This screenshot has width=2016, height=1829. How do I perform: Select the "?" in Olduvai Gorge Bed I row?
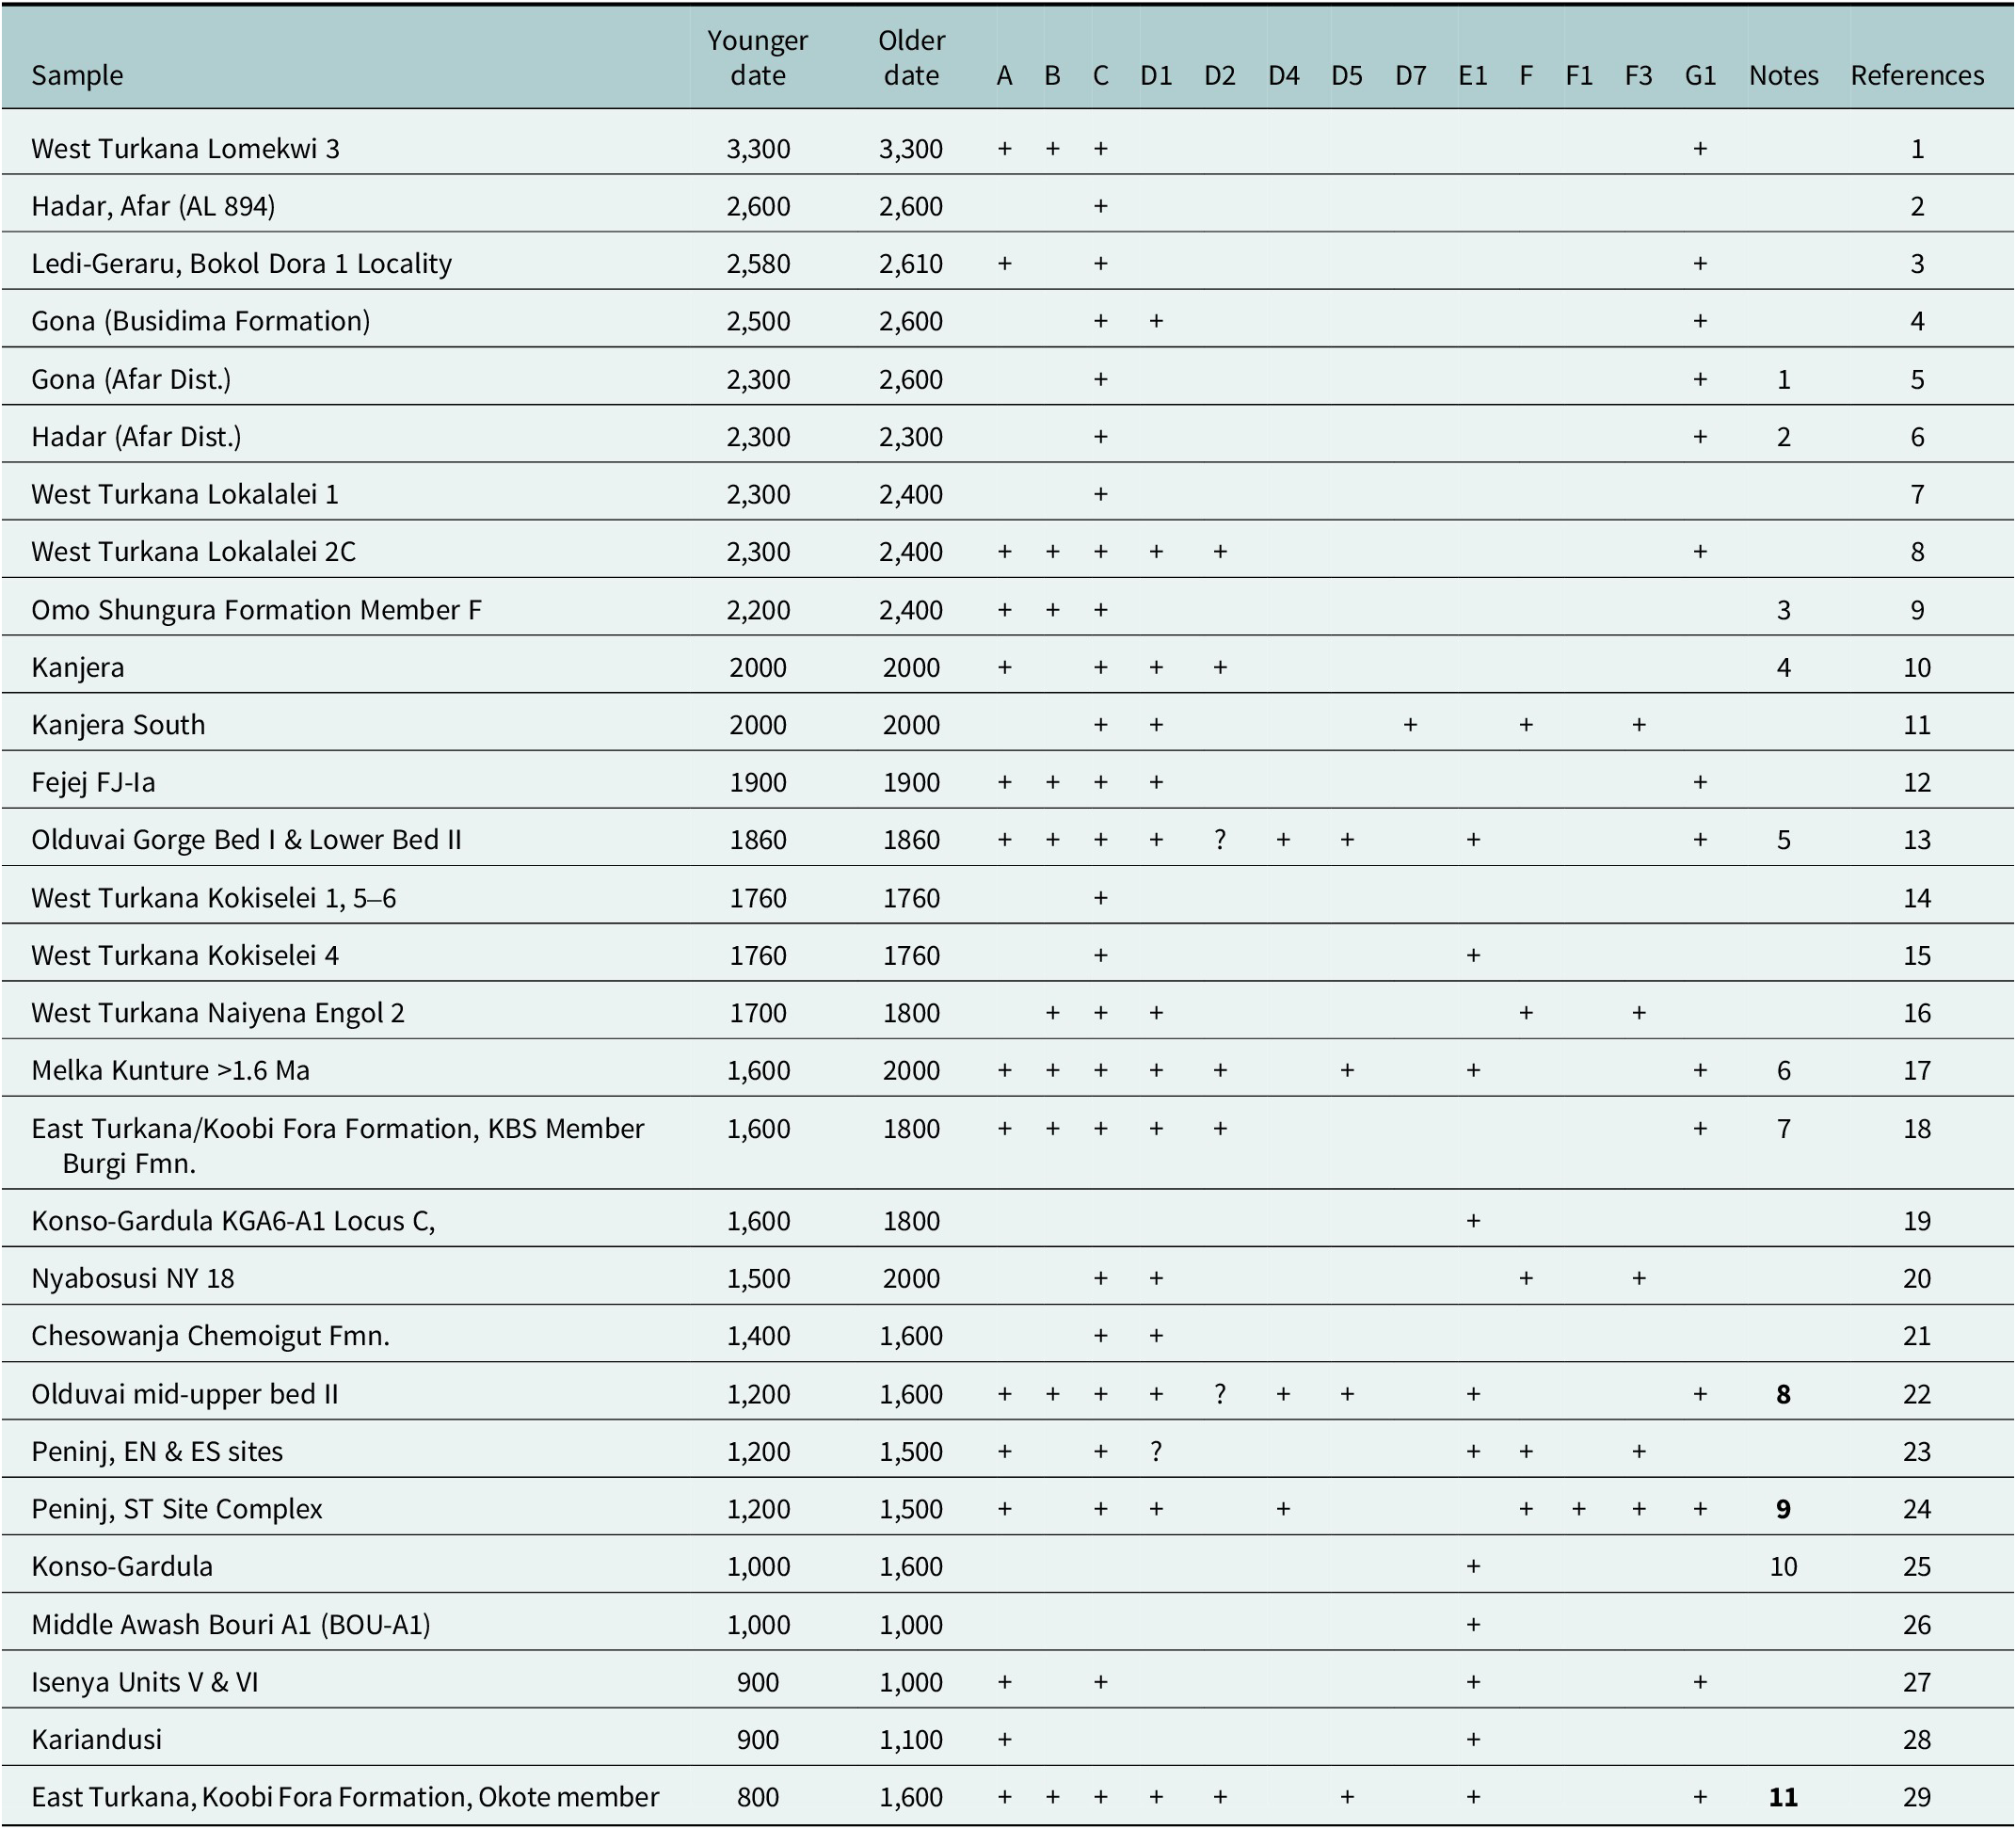pyautogui.click(x=1219, y=840)
